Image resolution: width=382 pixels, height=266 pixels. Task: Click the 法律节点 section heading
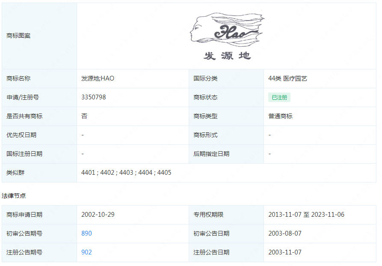(14, 196)
